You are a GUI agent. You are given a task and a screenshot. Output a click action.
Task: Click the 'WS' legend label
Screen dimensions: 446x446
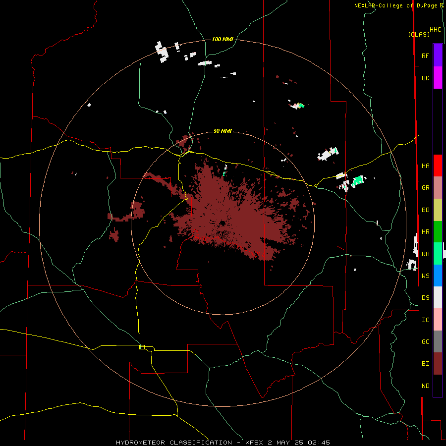tap(425, 276)
